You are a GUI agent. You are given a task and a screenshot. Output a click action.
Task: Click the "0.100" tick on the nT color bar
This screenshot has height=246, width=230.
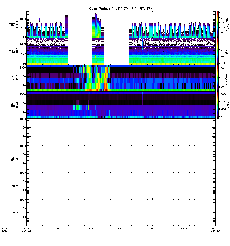click(223, 101)
